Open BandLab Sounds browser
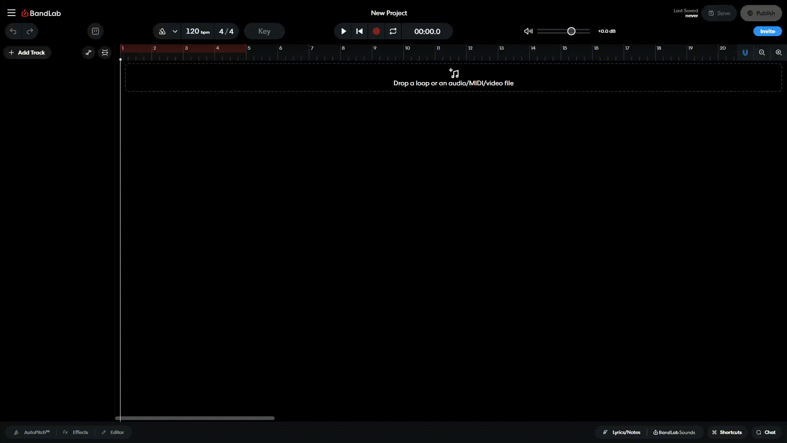 click(674, 432)
